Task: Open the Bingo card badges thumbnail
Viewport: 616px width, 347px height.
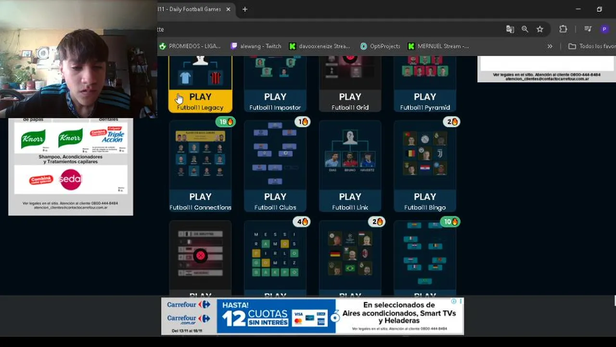Action: 425,154
